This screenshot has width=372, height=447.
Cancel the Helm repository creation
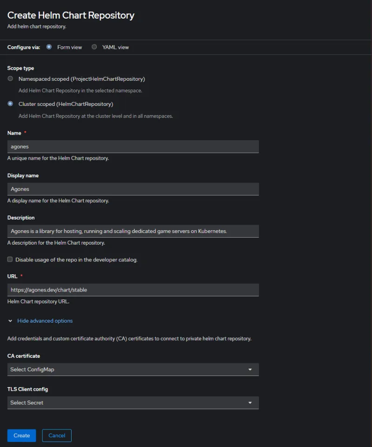[x=56, y=435]
